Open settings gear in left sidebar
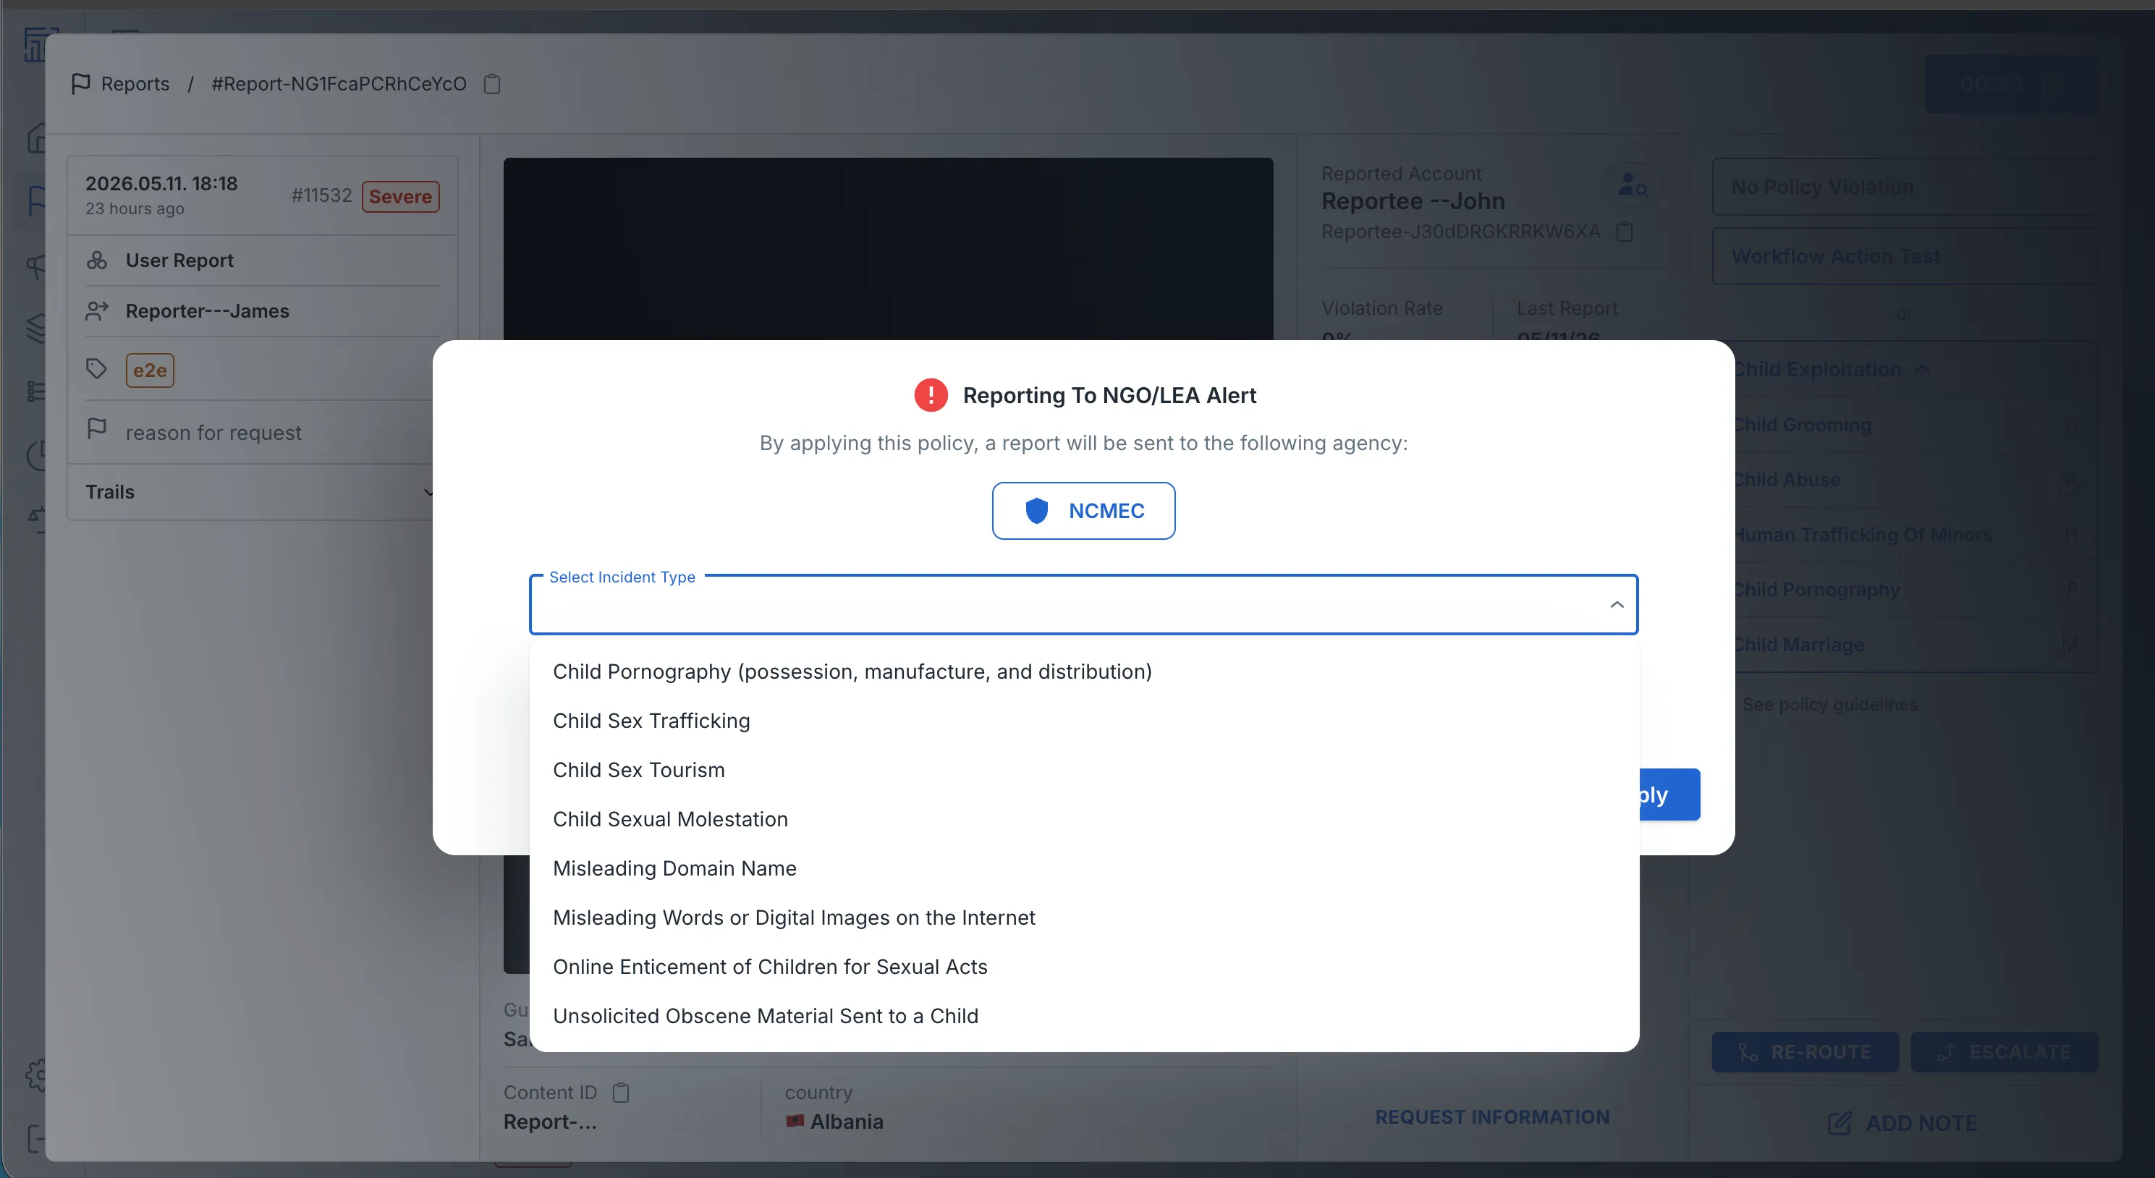Screen dimensions: 2155x1178 (x=37, y=1075)
